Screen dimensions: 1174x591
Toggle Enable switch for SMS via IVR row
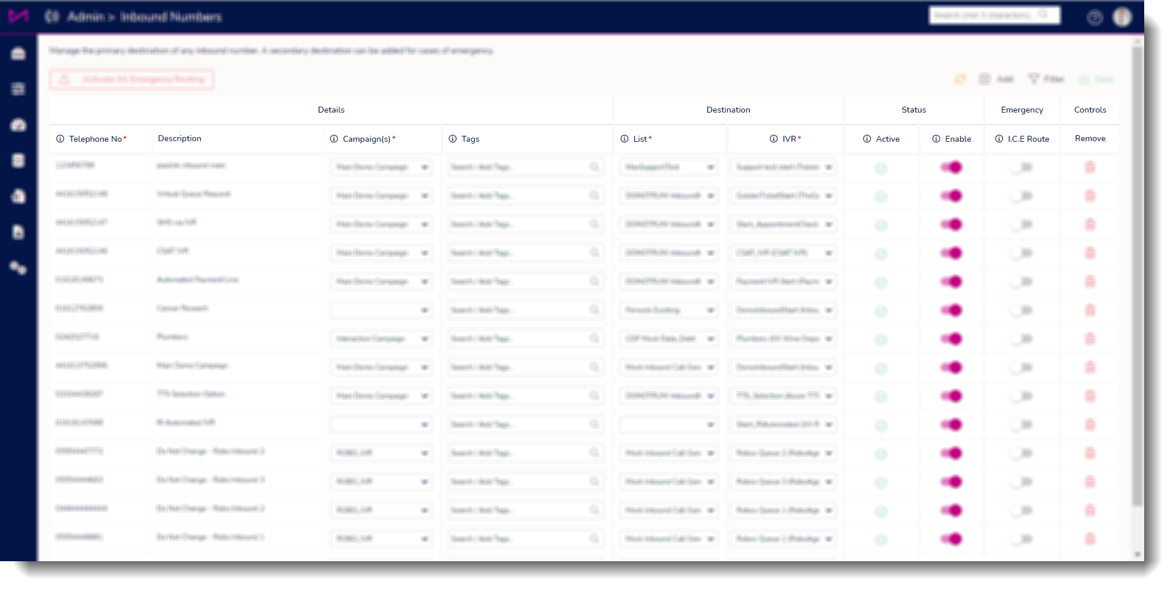pos(952,225)
